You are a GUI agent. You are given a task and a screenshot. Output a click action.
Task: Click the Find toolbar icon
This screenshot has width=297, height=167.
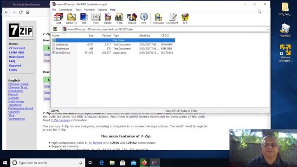pyautogui.click(x=120, y=19)
